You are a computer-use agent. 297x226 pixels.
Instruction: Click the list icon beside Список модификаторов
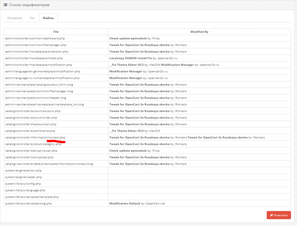(5, 5)
